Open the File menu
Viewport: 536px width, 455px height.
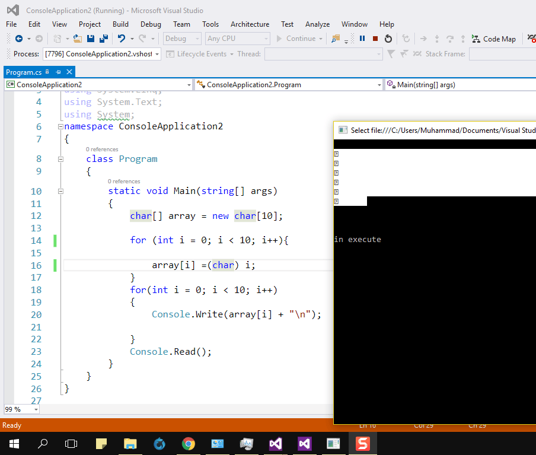(x=11, y=24)
